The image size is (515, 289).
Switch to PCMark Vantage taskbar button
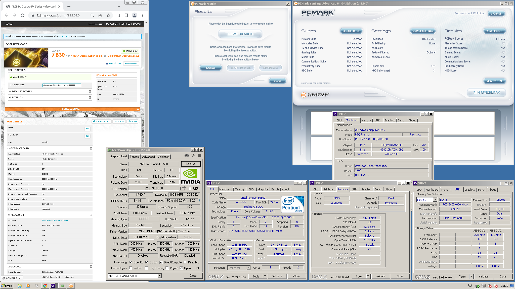(x=71, y=286)
